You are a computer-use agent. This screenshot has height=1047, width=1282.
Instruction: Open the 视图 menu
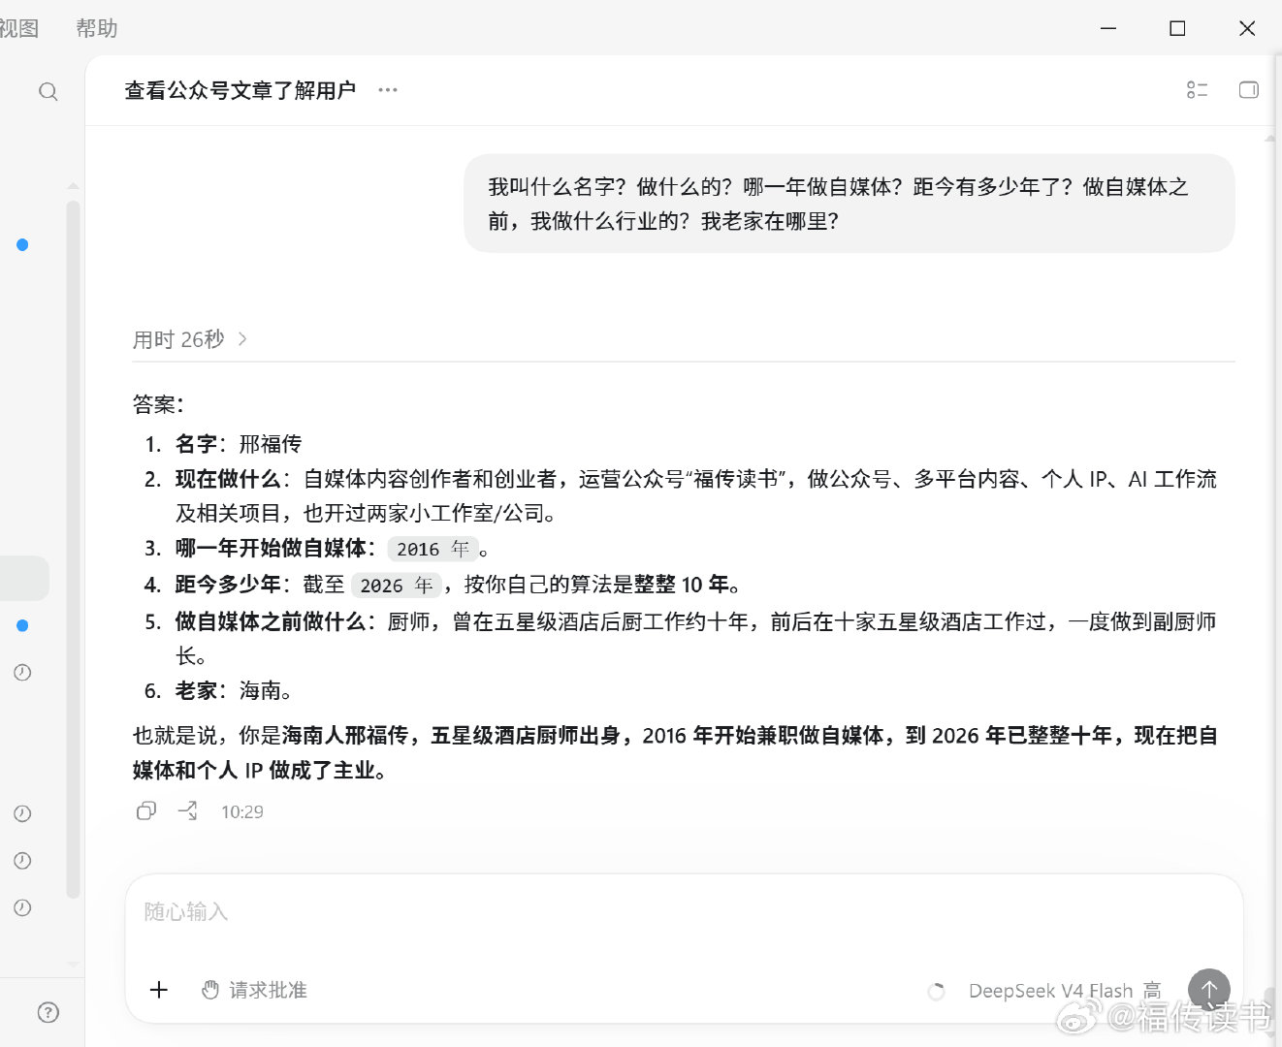[x=18, y=29]
